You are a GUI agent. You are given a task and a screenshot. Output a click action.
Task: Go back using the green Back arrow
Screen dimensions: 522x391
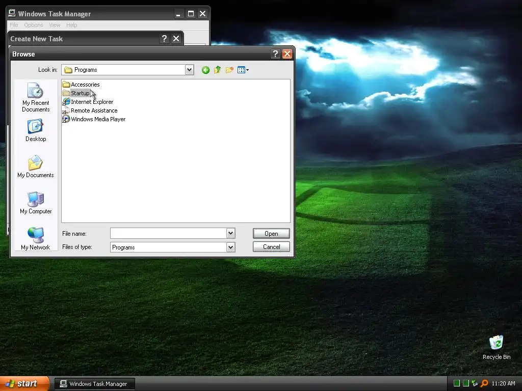click(x=205, y=70)
